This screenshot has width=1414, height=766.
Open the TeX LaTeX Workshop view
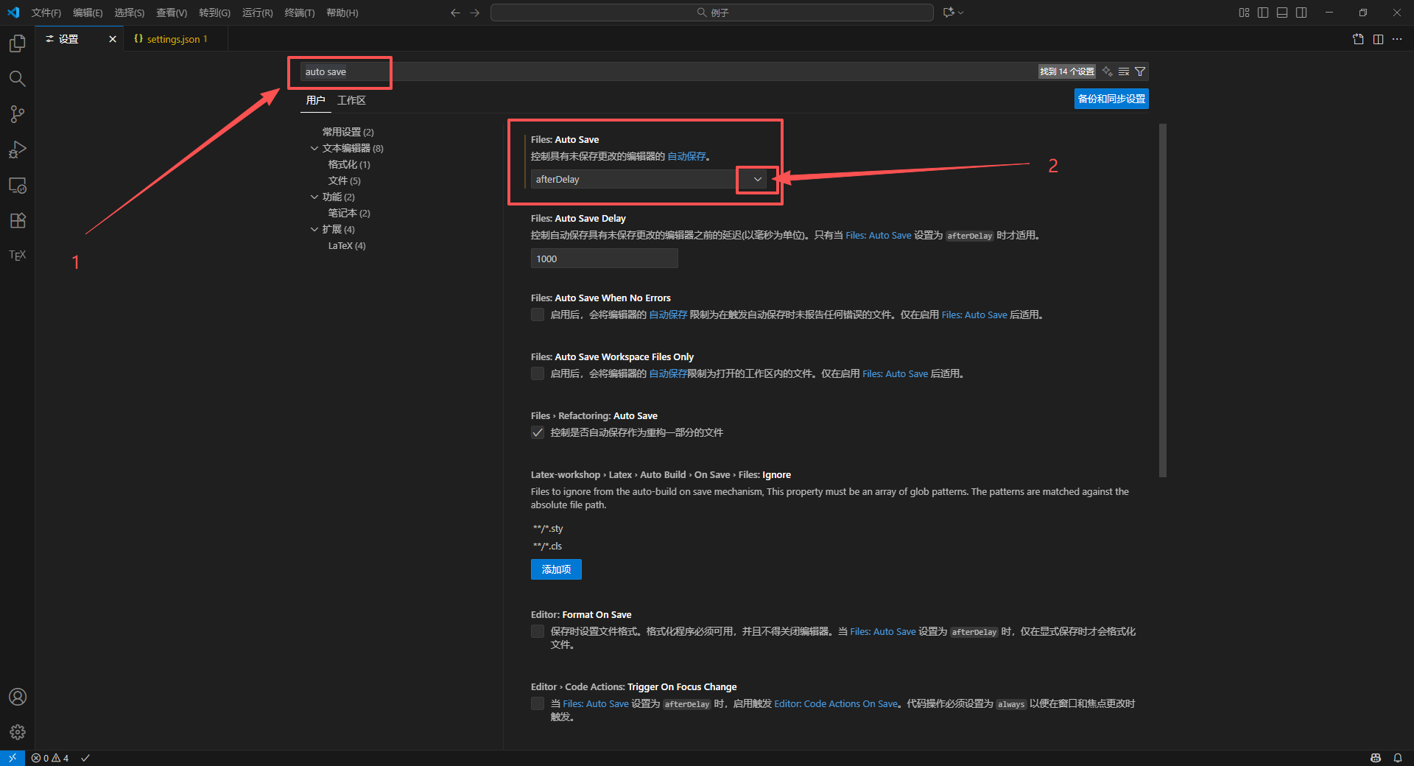click(17, 255)
